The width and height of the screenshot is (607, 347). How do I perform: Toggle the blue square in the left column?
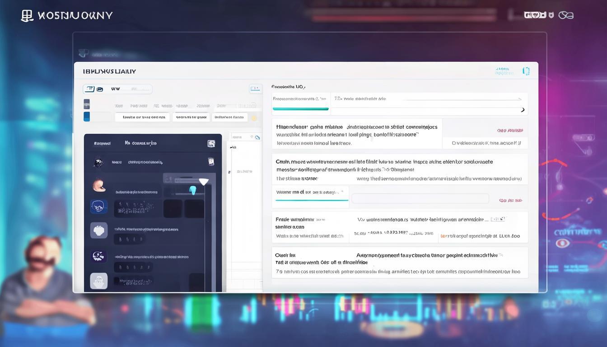87,117
